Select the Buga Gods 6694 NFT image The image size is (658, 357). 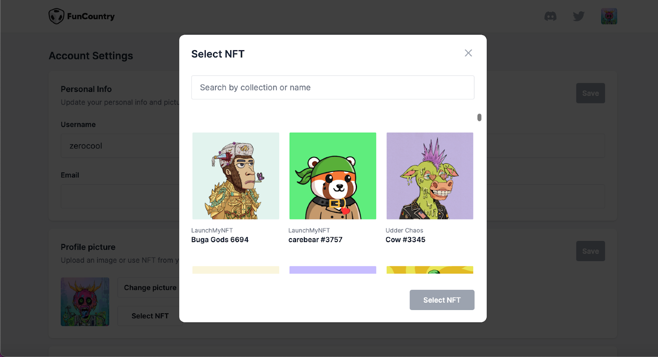236,176
